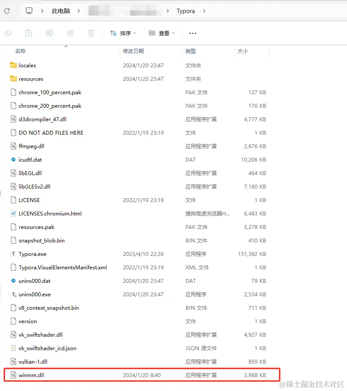The image size is (347, 391).
Task: Click the 10,206 KB size value
Action: 254,159
